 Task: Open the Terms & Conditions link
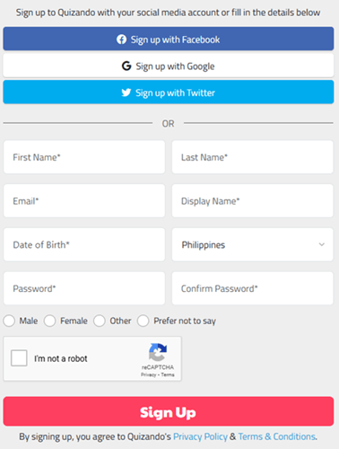(277, 436)
